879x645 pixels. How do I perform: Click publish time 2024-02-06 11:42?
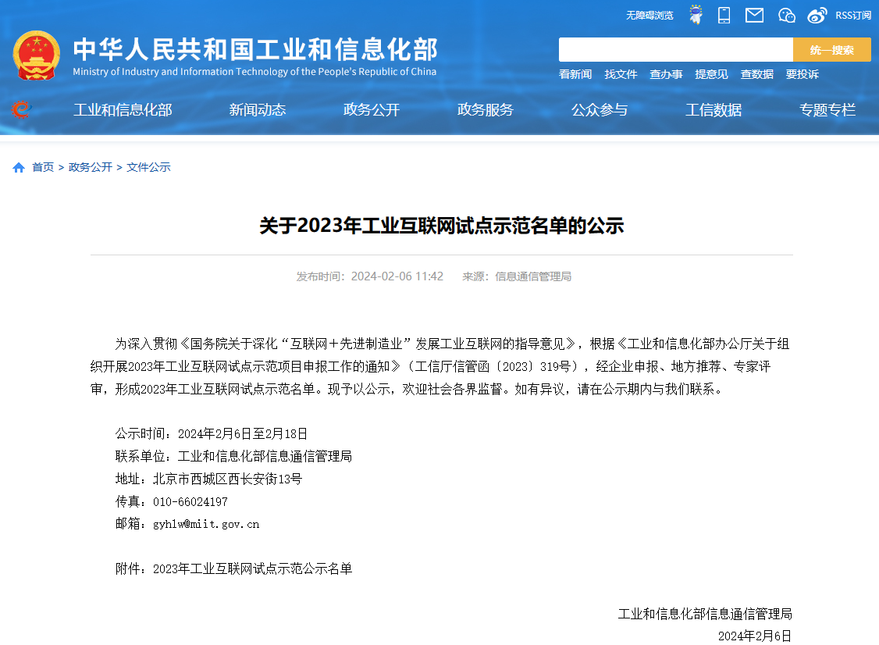[397, 276]
